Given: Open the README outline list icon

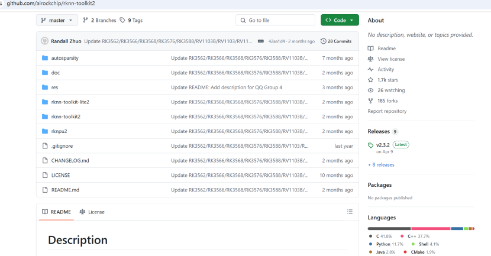Looking at the screenshot, I should (350, 212).
